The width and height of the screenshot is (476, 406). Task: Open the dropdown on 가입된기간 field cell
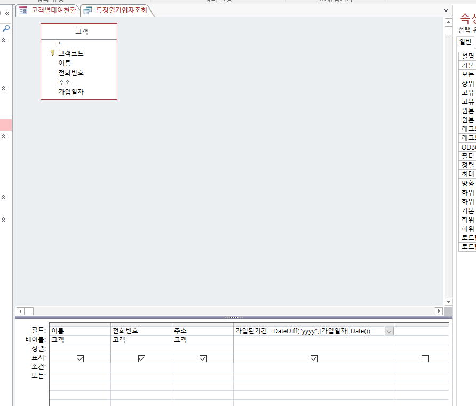click(389, 332)
